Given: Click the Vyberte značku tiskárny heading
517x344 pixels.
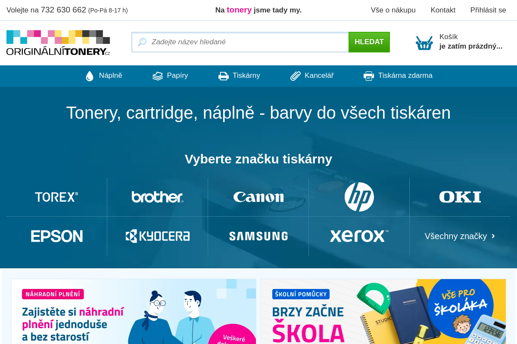Looking at the screenshot, I should click(x=258, y=159).
